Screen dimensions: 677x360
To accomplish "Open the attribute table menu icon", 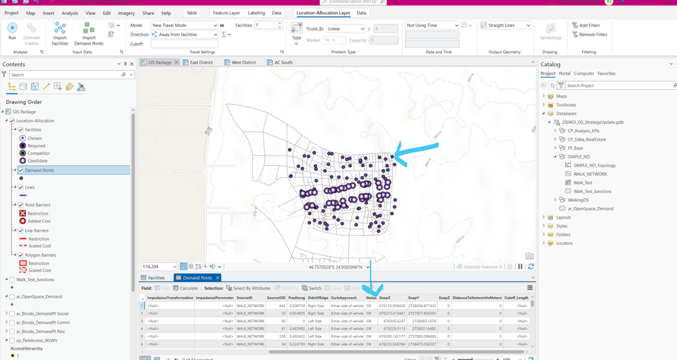I will [530, 288].
